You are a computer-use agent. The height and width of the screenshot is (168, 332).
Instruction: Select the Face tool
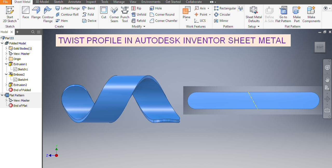[26, 12]
